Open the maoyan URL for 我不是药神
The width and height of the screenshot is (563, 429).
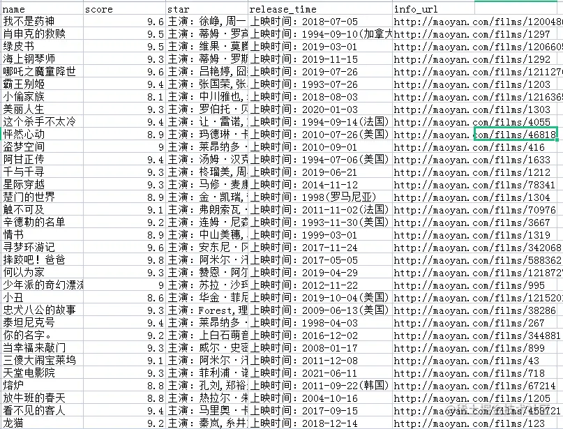pos(474,21)
